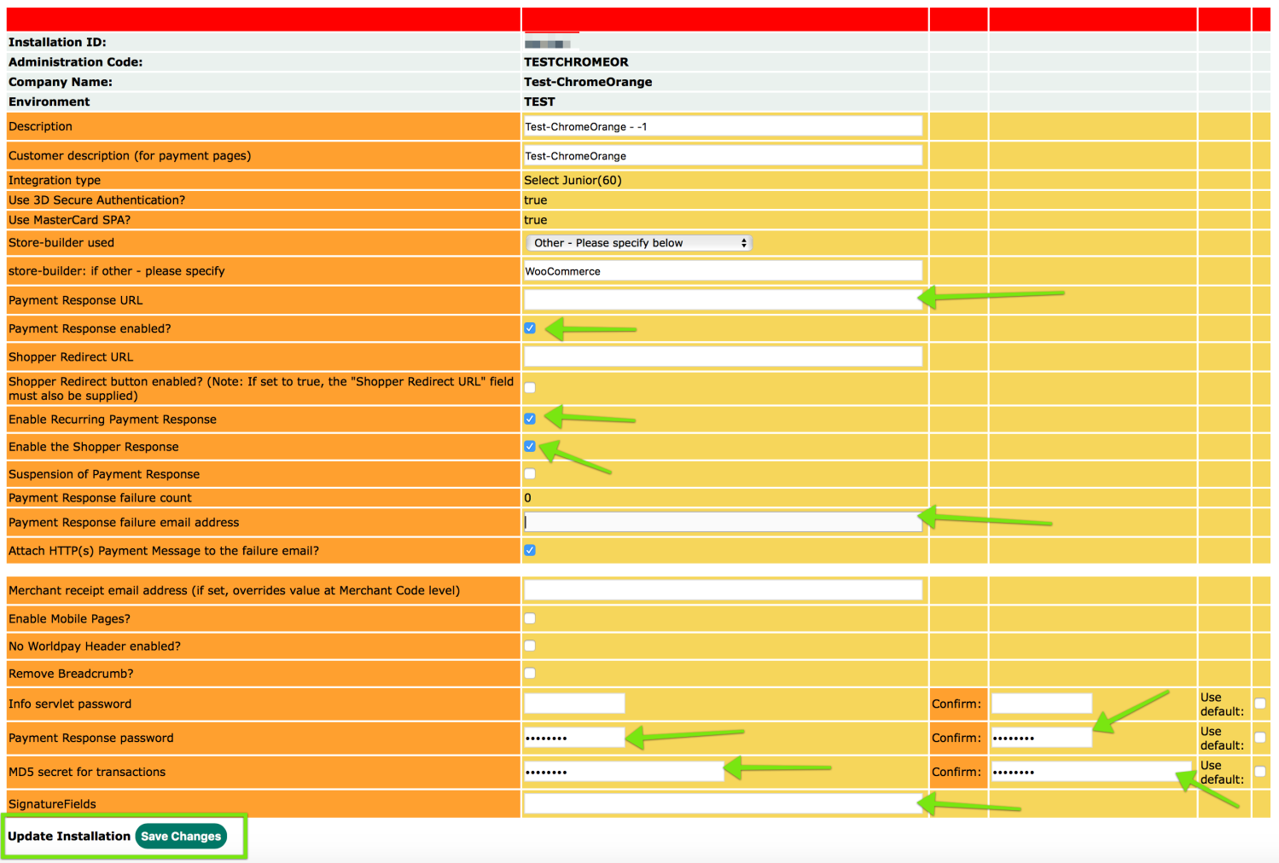The width and height of the screenshot is (1279, 863).
Task: Check Use default for MD5 secret
Action: [x=1260, y=772]
